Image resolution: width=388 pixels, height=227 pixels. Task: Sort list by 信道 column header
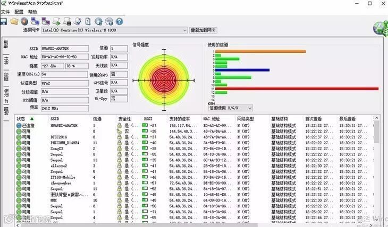(97, 119)
